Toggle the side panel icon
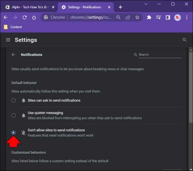This screenshot has height=171, width=193. tap(168, 17)
